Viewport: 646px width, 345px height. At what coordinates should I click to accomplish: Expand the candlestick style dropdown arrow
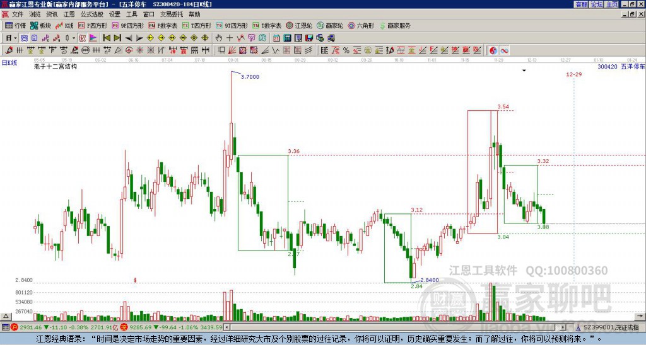(x=74, y=38)
